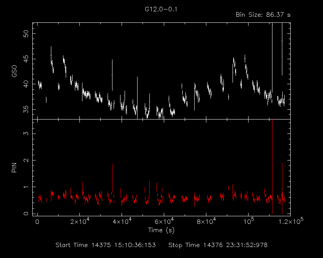Click the x-axis tick label 10^5
Screen dimensions: 323x258
(x=249, y=221)
